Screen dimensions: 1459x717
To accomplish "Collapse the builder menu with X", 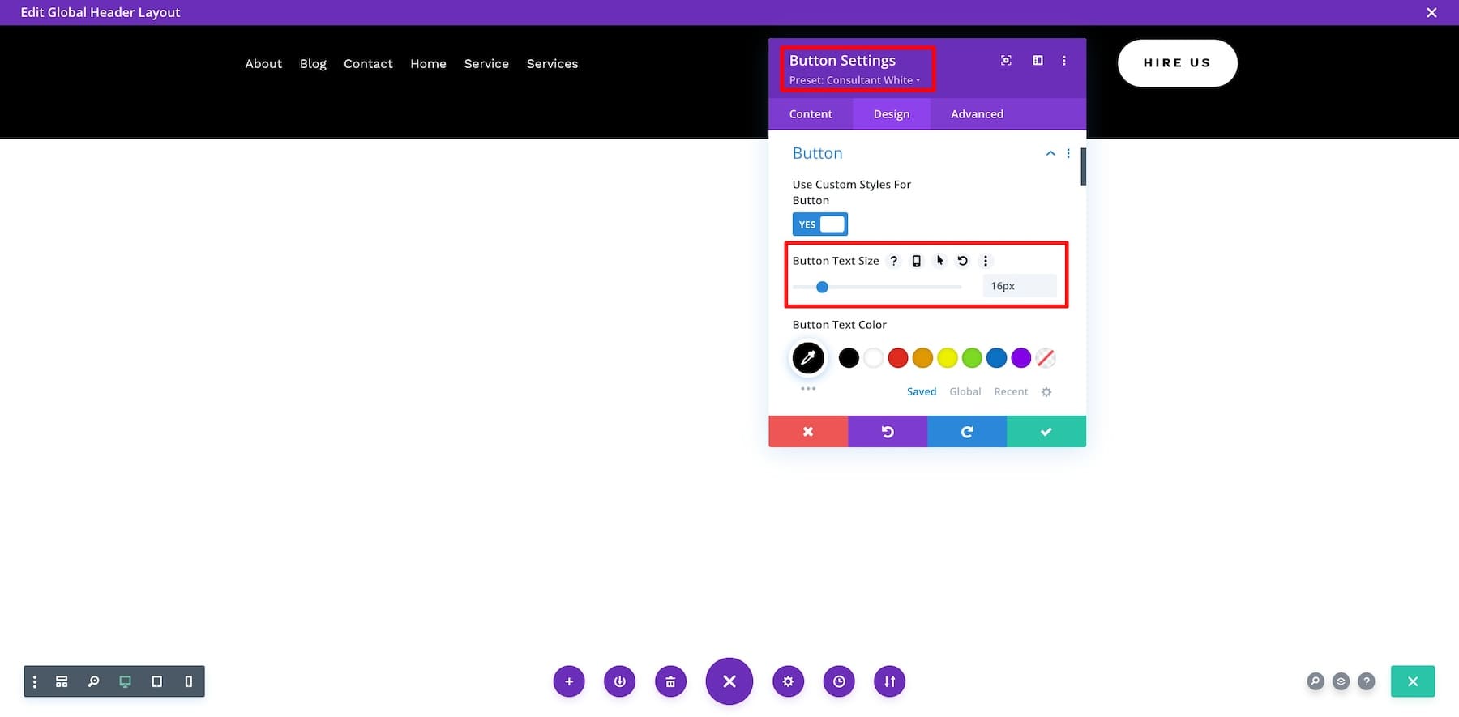I will [x=729, y=681].
